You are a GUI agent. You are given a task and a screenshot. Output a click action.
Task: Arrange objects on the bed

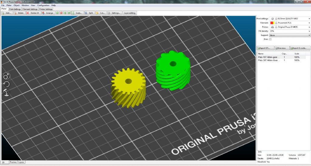click(48, 13)
